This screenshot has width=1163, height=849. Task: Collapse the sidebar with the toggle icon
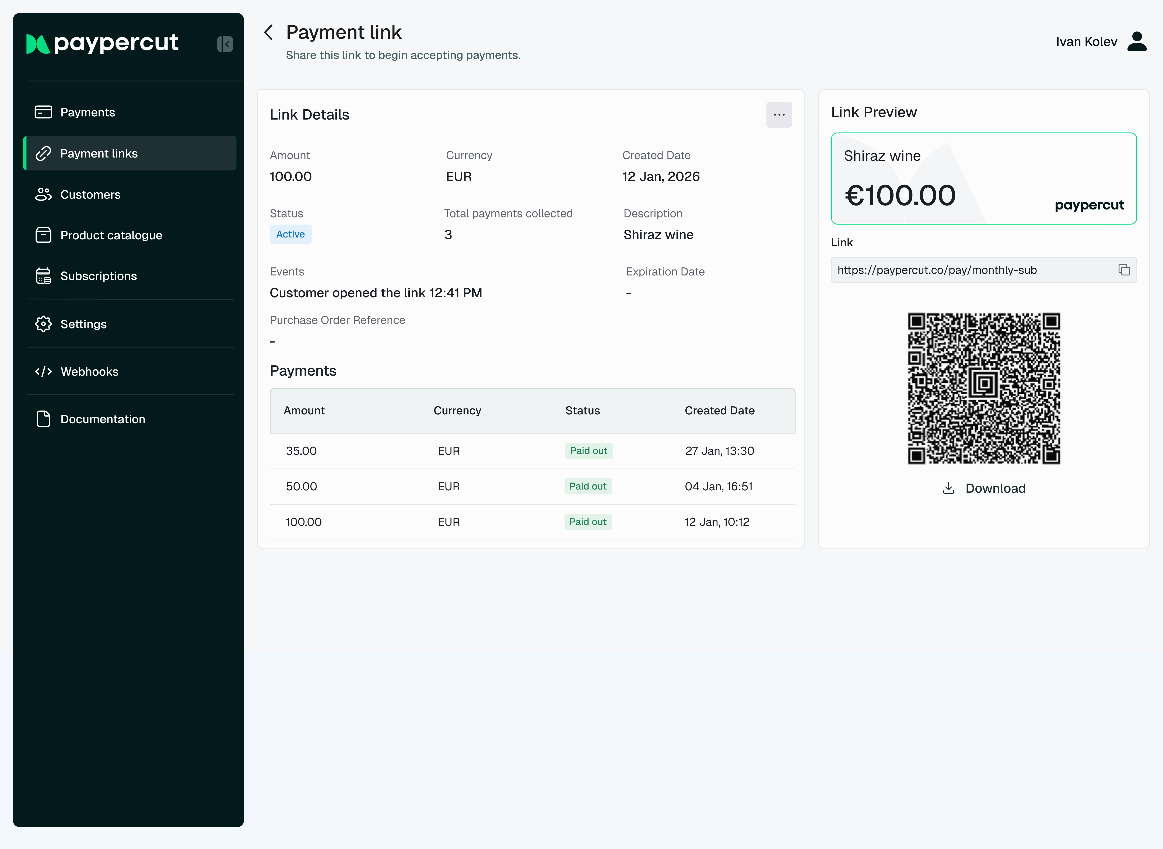tap(225, 44)
